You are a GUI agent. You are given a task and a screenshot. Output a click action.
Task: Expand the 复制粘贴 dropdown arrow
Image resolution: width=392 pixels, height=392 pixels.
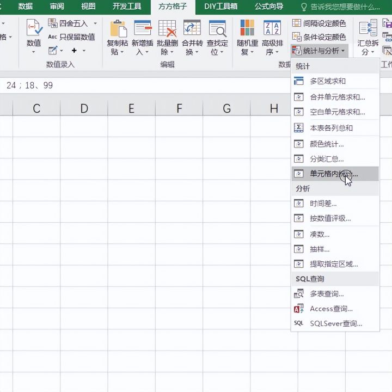[122, 52]
